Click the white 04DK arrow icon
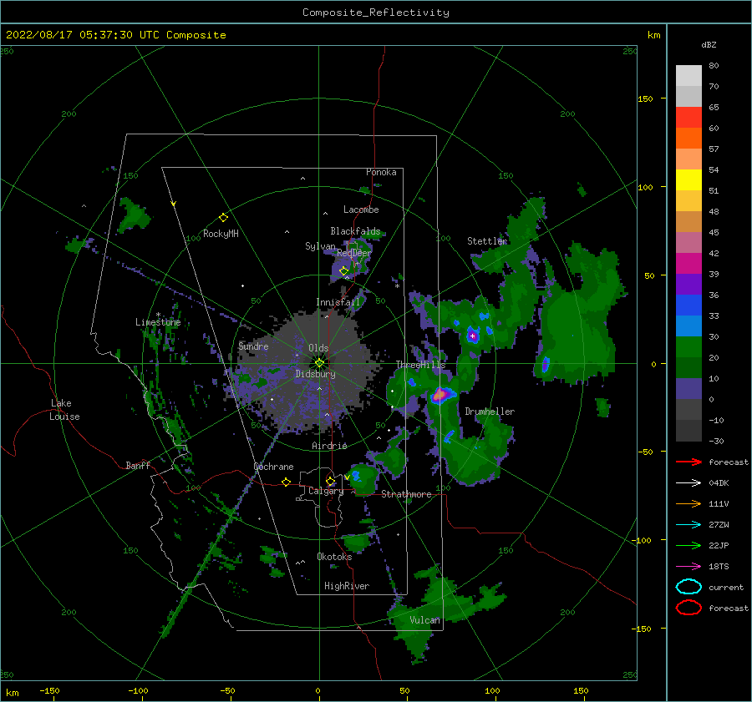Image resolution: width=752 pixels, height=702 pixels. 688,483
